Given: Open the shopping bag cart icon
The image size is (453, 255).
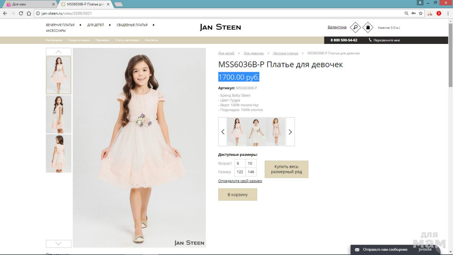Looking at the screenshot, I should 368,27.
